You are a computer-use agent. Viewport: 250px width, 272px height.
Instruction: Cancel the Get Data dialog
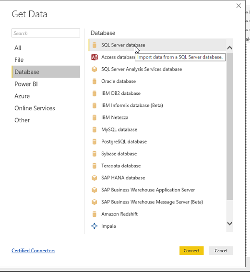(221, 251)
